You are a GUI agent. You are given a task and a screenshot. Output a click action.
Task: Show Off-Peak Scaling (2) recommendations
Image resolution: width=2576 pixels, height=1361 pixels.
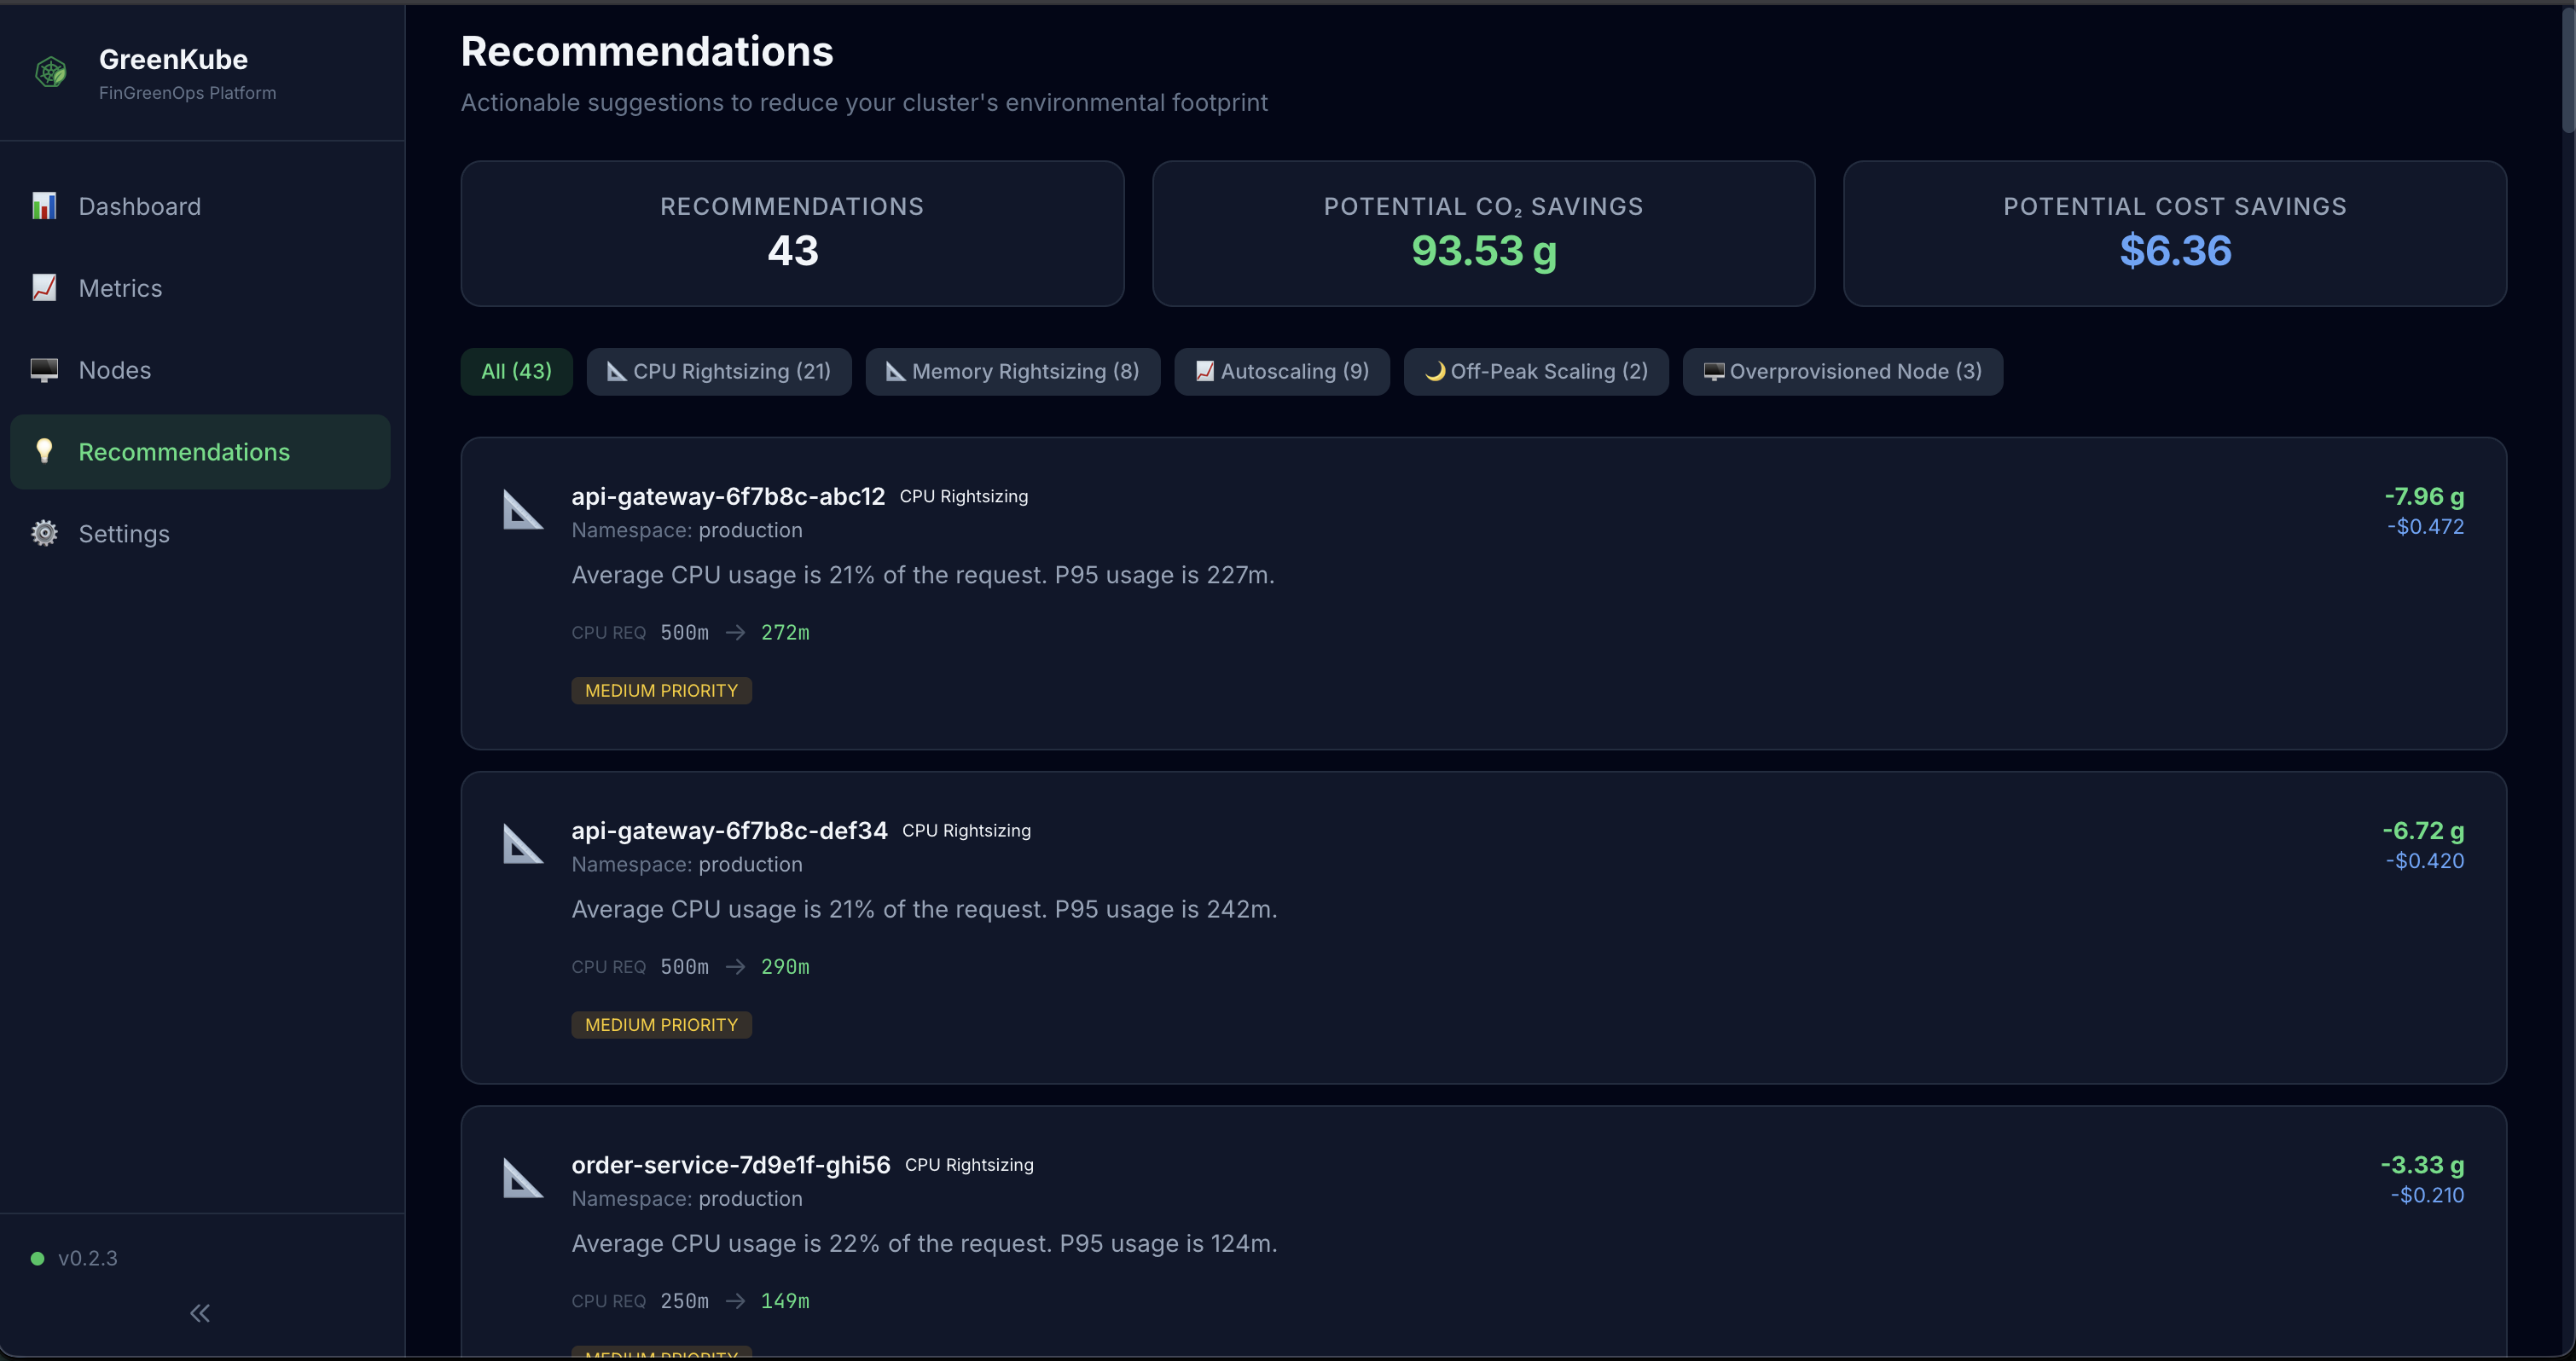[1536, 371]
